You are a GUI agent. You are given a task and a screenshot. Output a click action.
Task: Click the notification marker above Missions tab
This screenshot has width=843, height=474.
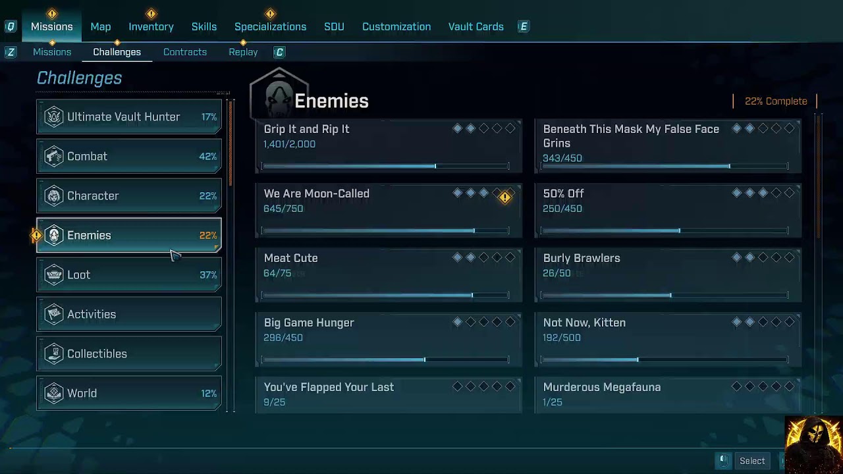52,13
